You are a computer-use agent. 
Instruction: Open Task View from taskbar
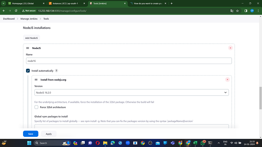click(x=83, y=143)
